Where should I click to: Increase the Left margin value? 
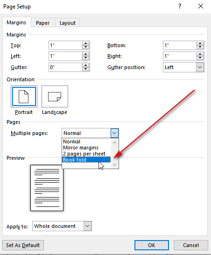pyautogui.click(x=86, y=54)
